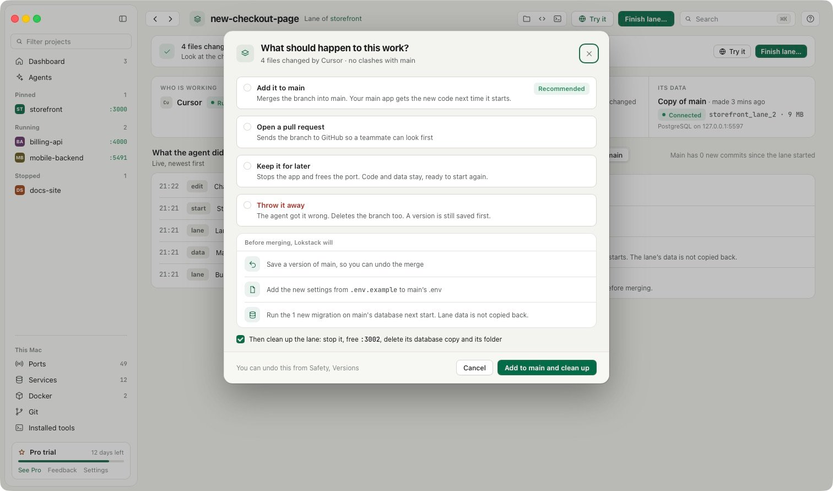Open terminal icon in toolbar
This screenshot has height=491, width=833.
(558, 19)
